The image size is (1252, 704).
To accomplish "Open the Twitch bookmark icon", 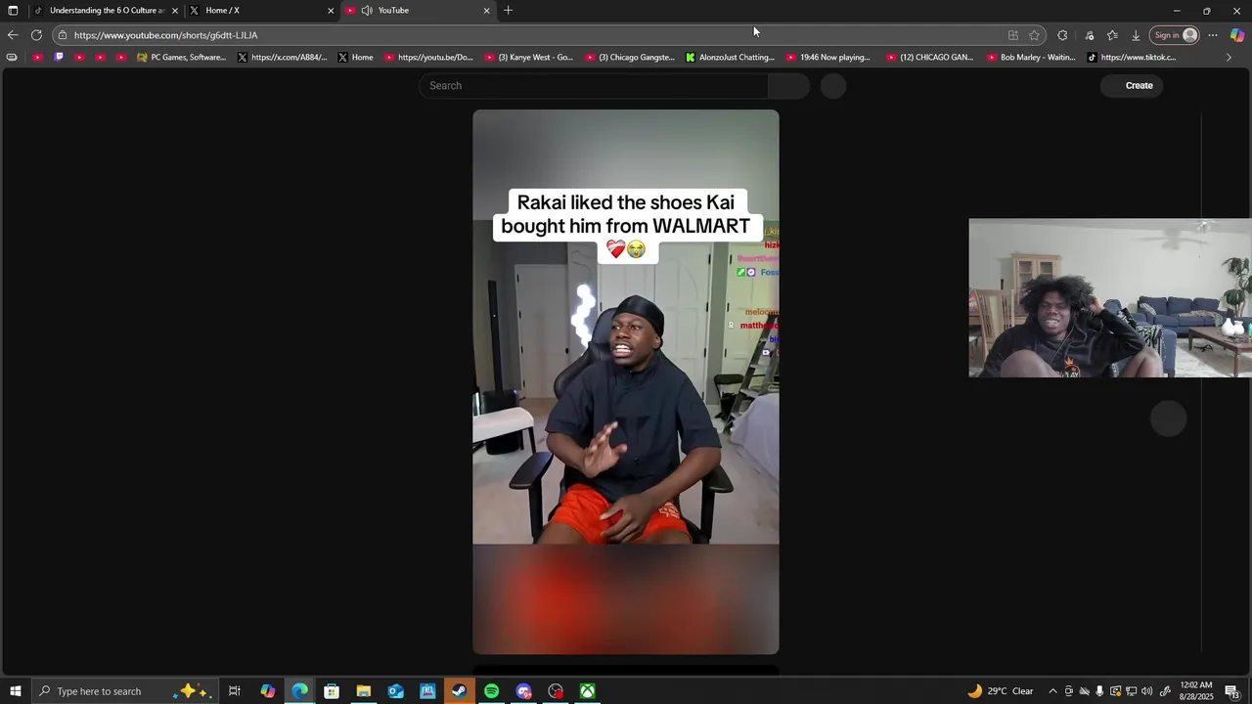I will [59, 58].
